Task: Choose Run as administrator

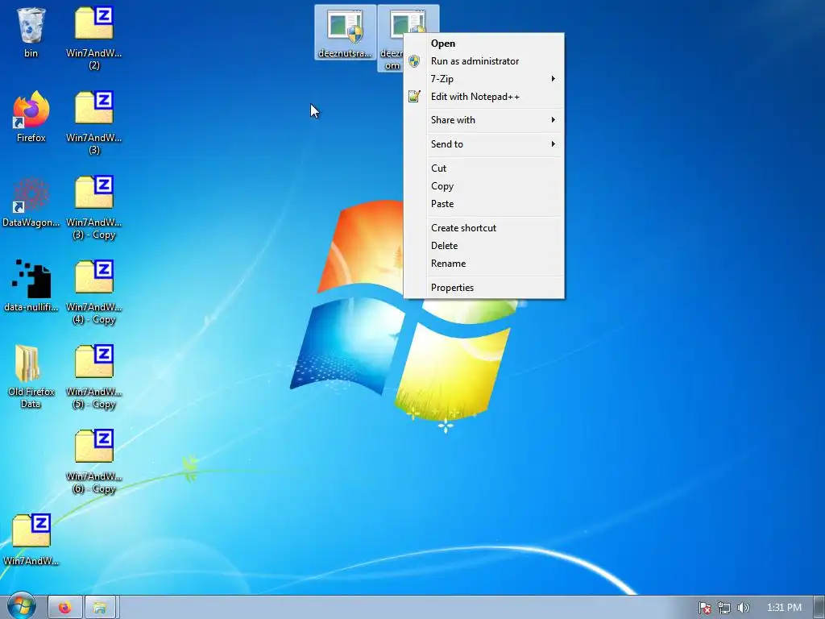Action: click(484, 61)
